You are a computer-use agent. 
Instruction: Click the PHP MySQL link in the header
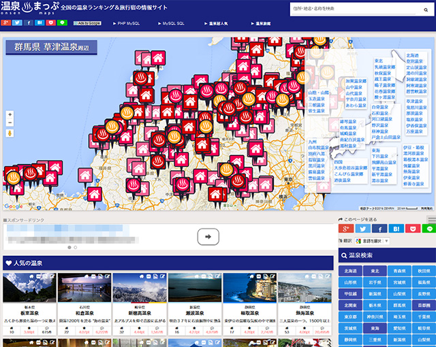click(x=127, y=22)
